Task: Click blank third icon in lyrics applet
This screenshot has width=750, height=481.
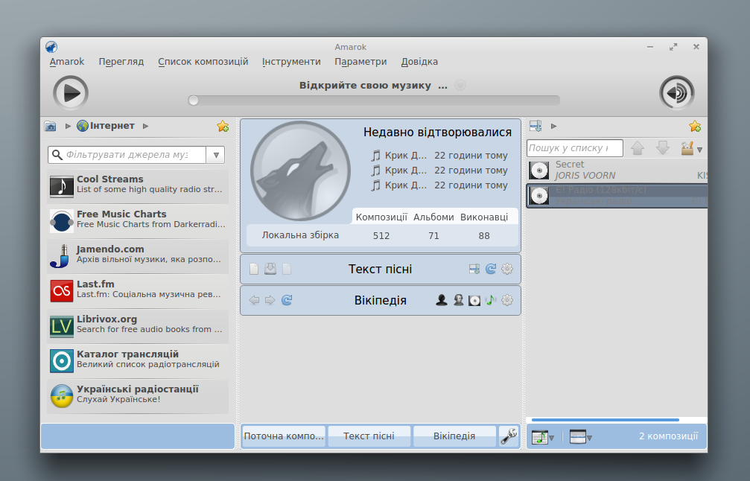Action: [x=287, y=270]
